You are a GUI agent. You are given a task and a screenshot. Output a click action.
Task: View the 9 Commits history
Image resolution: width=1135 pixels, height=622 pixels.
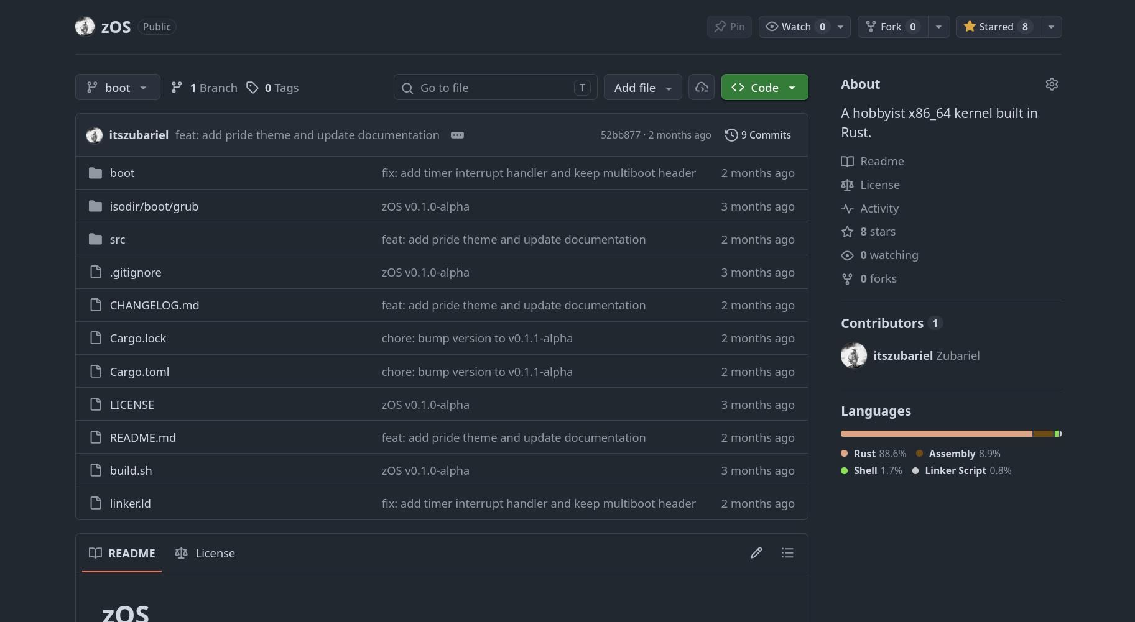[758, 135]
